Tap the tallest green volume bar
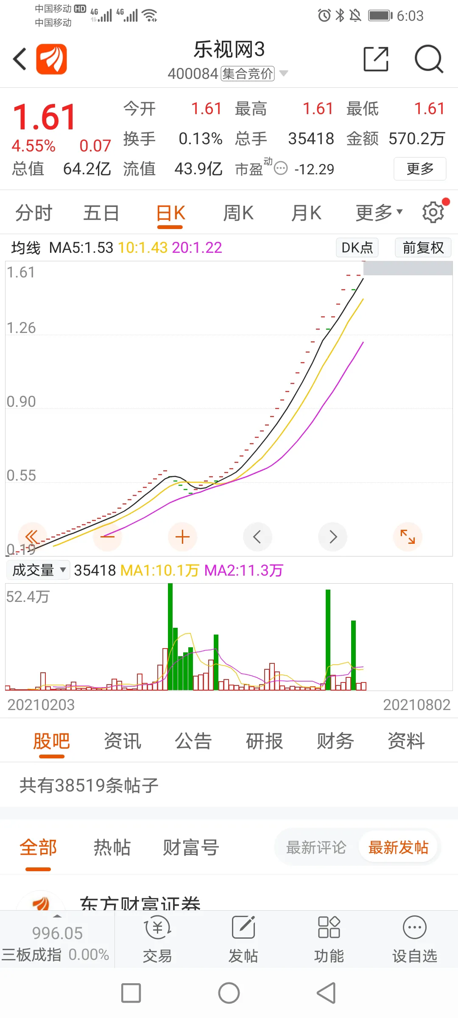This screenshot has height=1018, width=458. pos(170,637)
